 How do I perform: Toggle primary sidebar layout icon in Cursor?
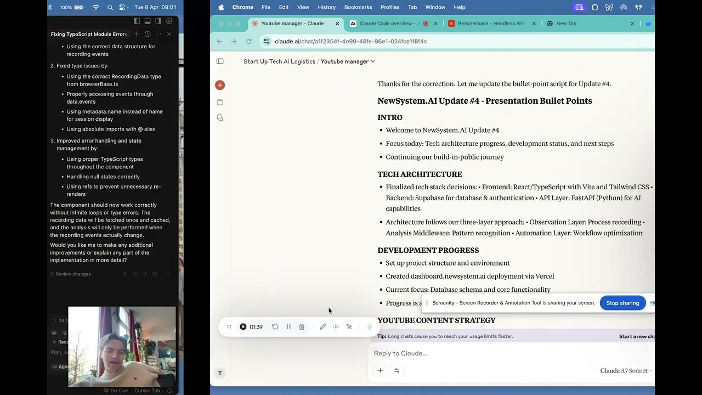click(x=137, y=21)
